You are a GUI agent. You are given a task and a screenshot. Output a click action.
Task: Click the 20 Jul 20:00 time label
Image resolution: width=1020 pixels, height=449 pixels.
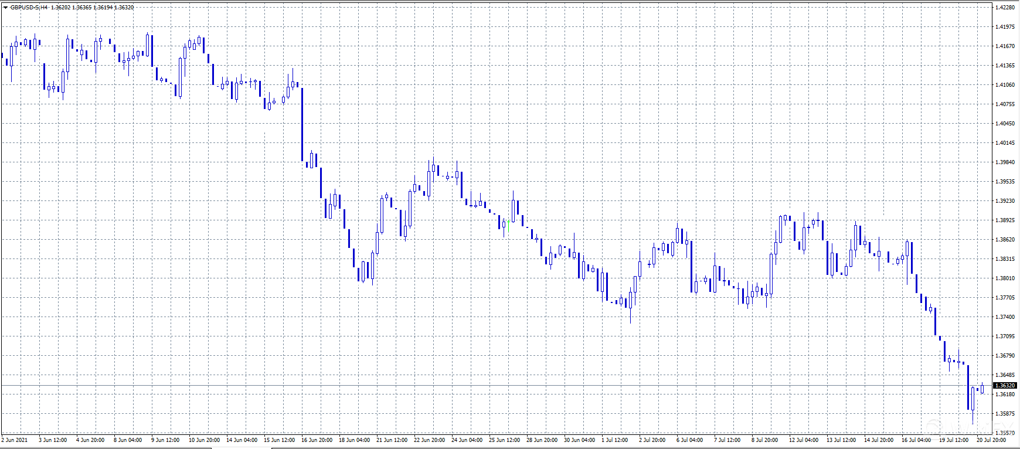(x=991, y=440)
